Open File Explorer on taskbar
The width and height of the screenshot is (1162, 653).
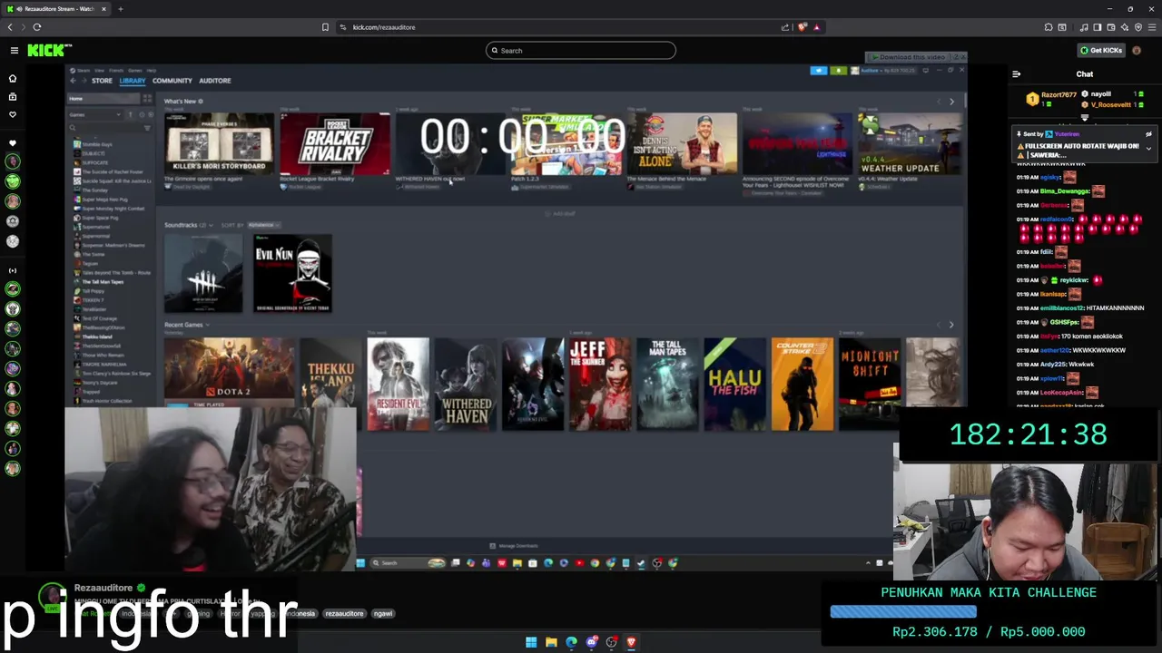(x=551, y=643)
